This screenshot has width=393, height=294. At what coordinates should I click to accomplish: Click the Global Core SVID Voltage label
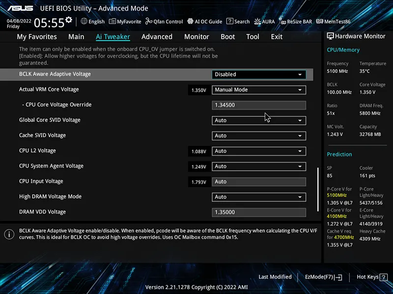[50, 120]
